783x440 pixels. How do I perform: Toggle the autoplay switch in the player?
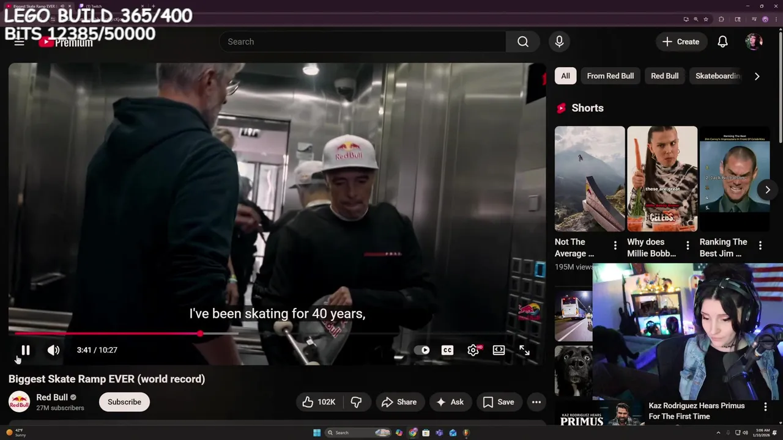[422, 350]
